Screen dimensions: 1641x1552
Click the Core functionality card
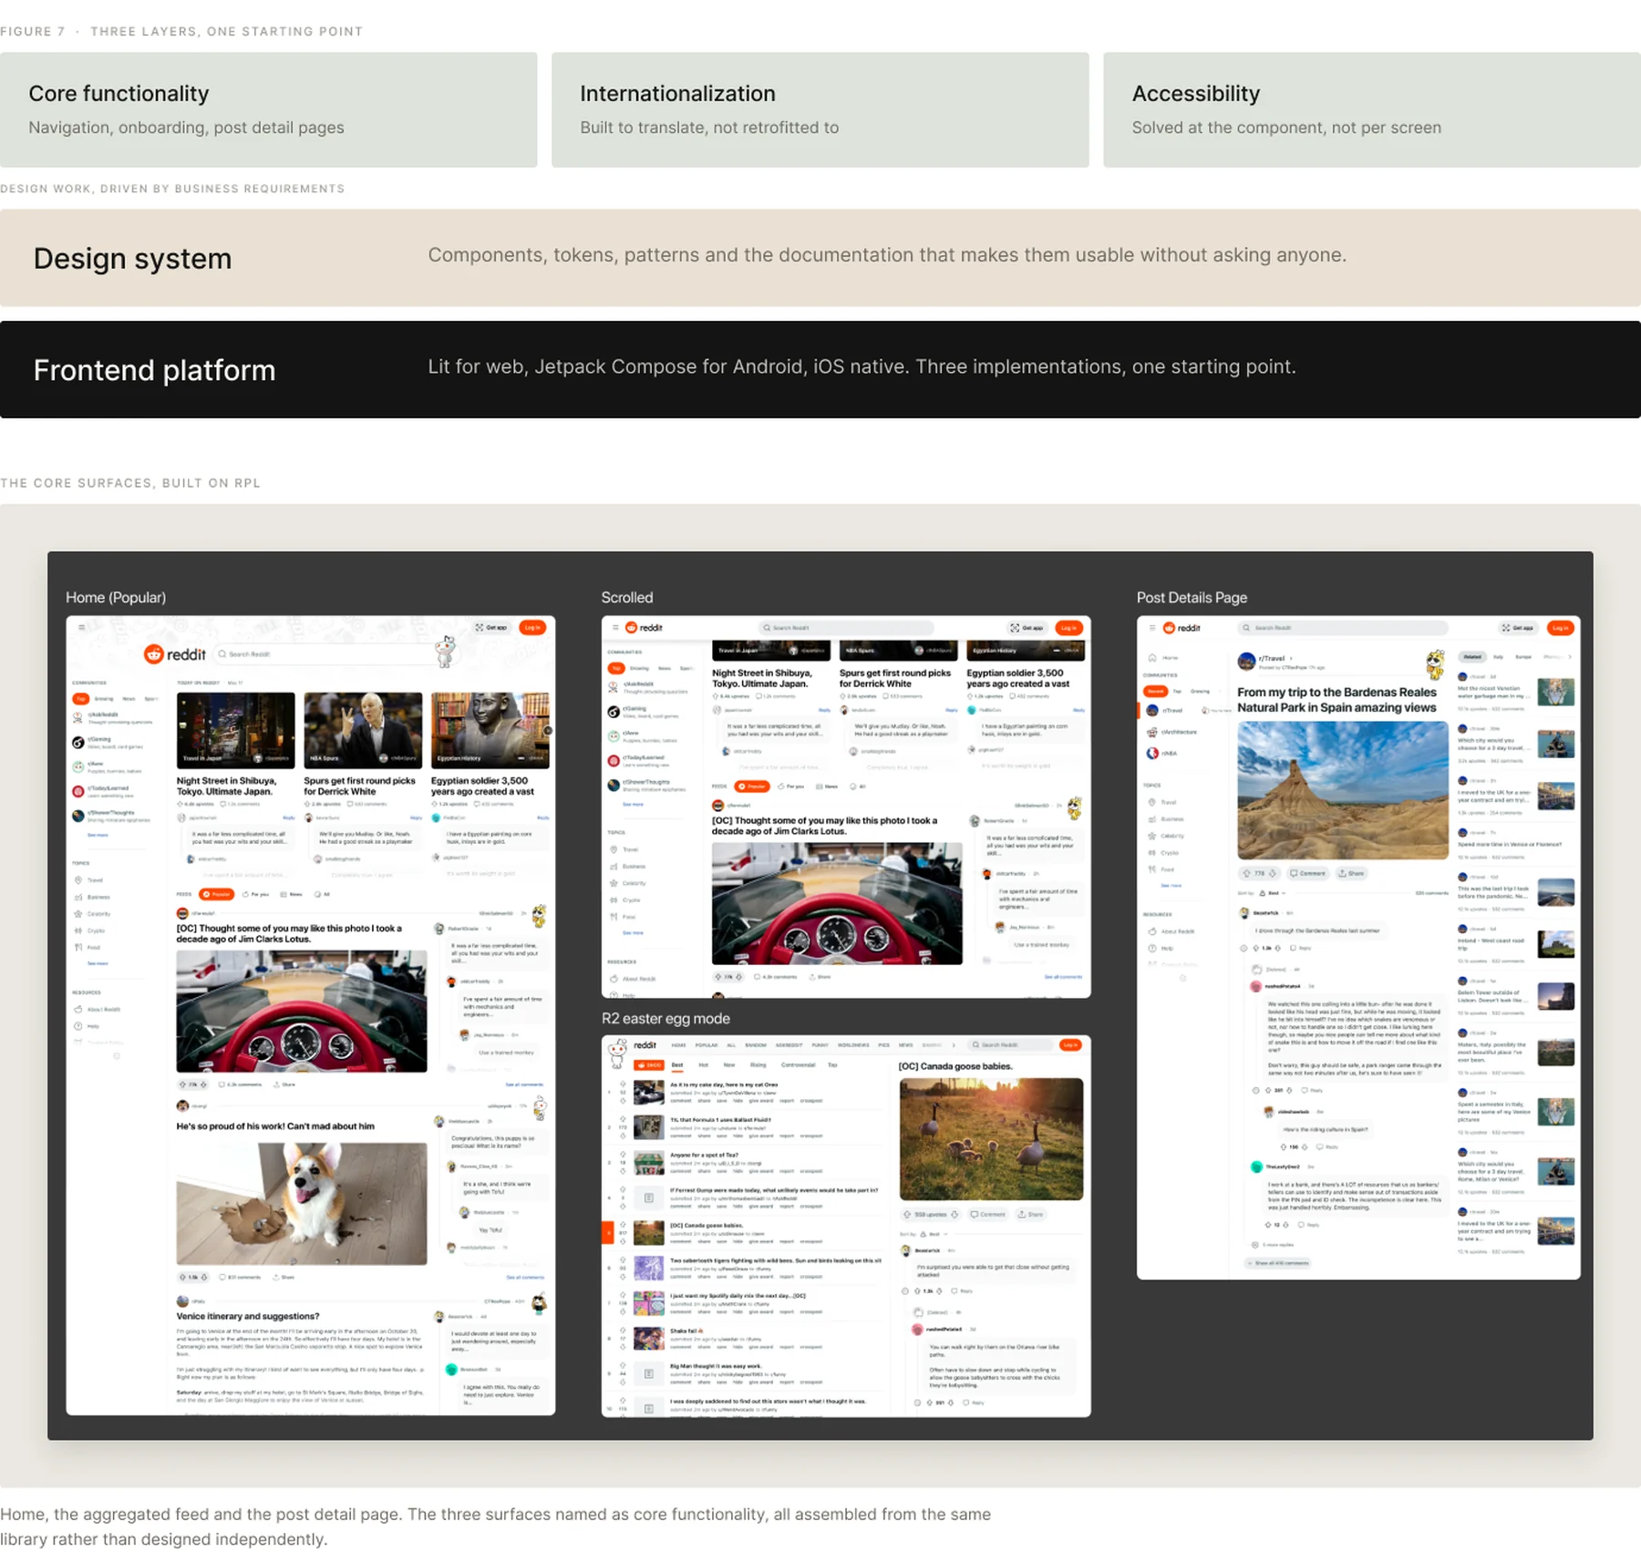click(269, 109)
